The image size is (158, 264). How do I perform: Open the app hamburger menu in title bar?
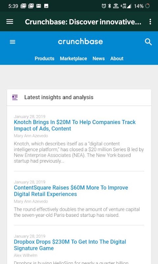point(10,21)
